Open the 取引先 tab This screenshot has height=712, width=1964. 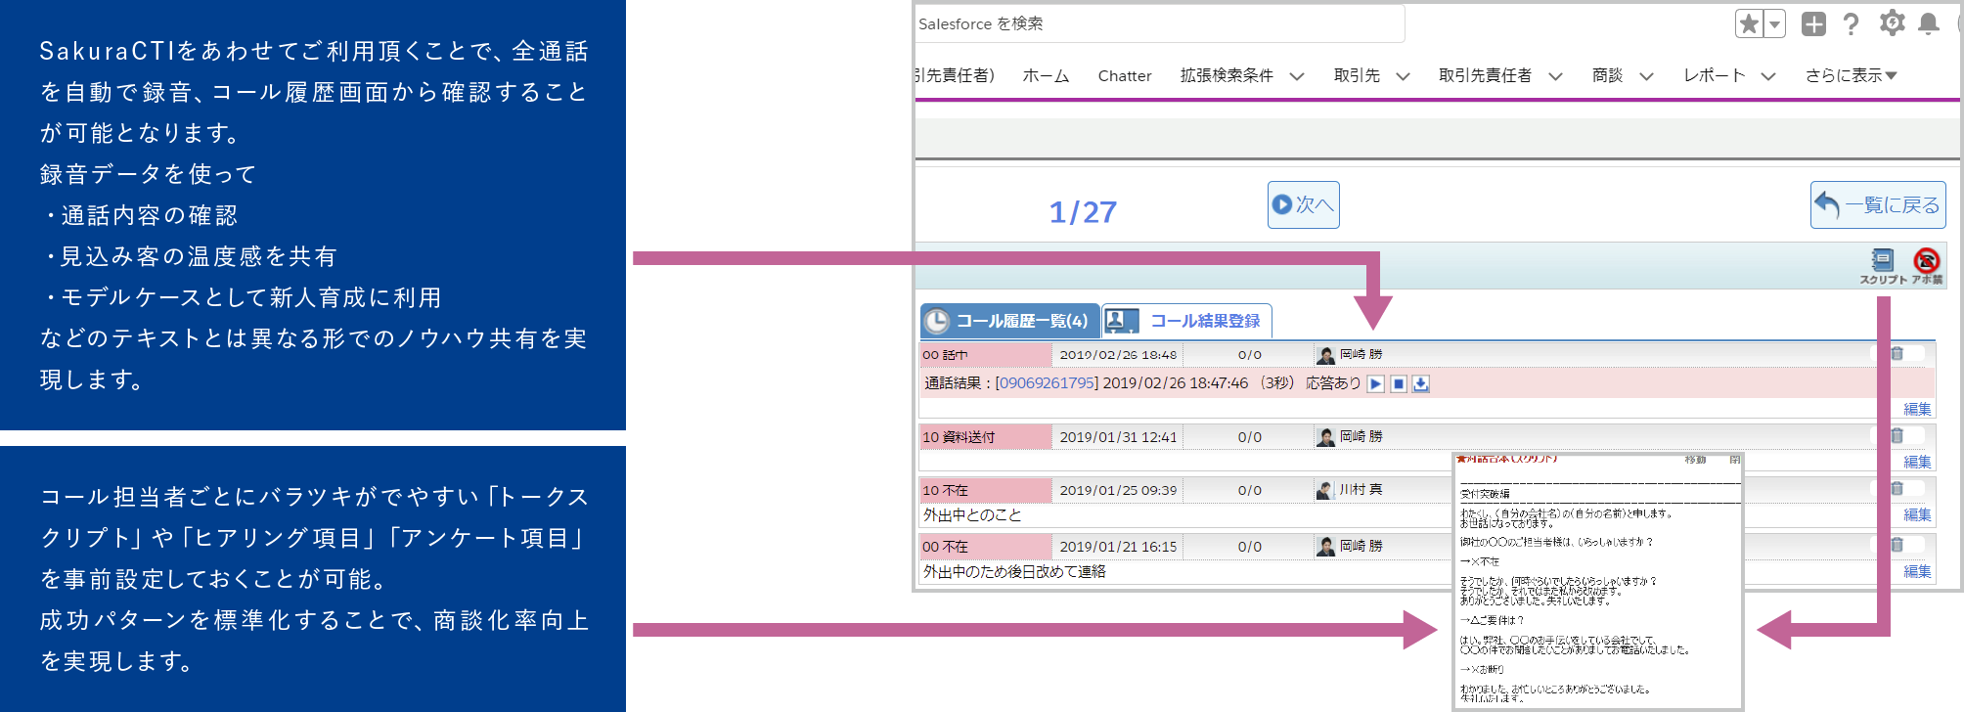pos(1357,75)
